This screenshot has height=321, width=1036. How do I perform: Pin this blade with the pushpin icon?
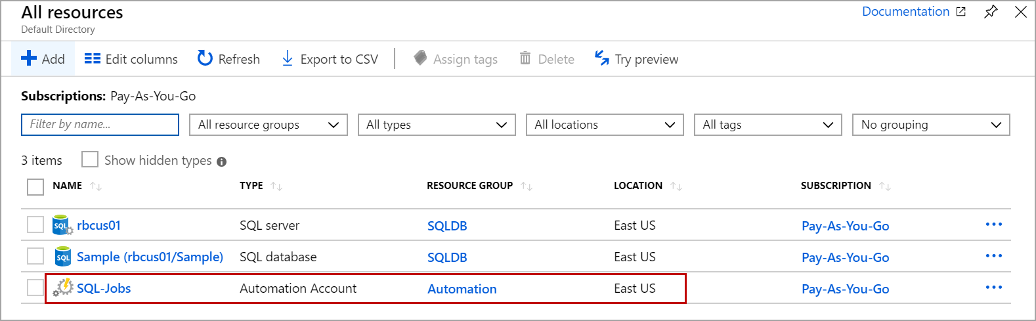991,12
